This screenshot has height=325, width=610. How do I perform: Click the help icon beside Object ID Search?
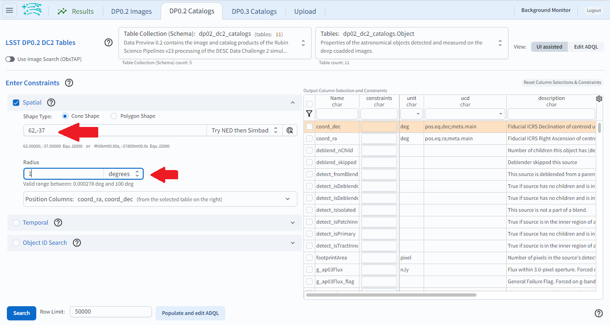click(77, 242)
